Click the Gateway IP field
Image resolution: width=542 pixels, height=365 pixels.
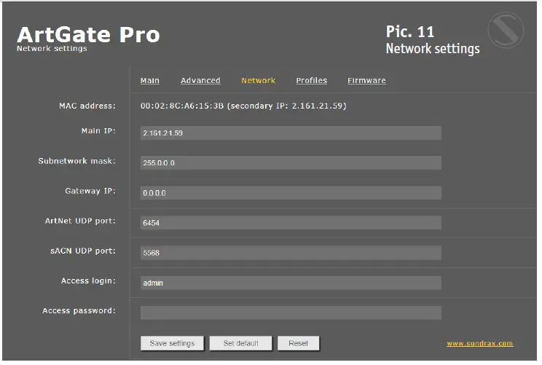click(291, 193)
